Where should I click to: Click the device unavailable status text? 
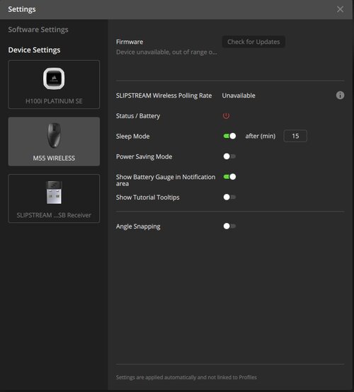166,52
